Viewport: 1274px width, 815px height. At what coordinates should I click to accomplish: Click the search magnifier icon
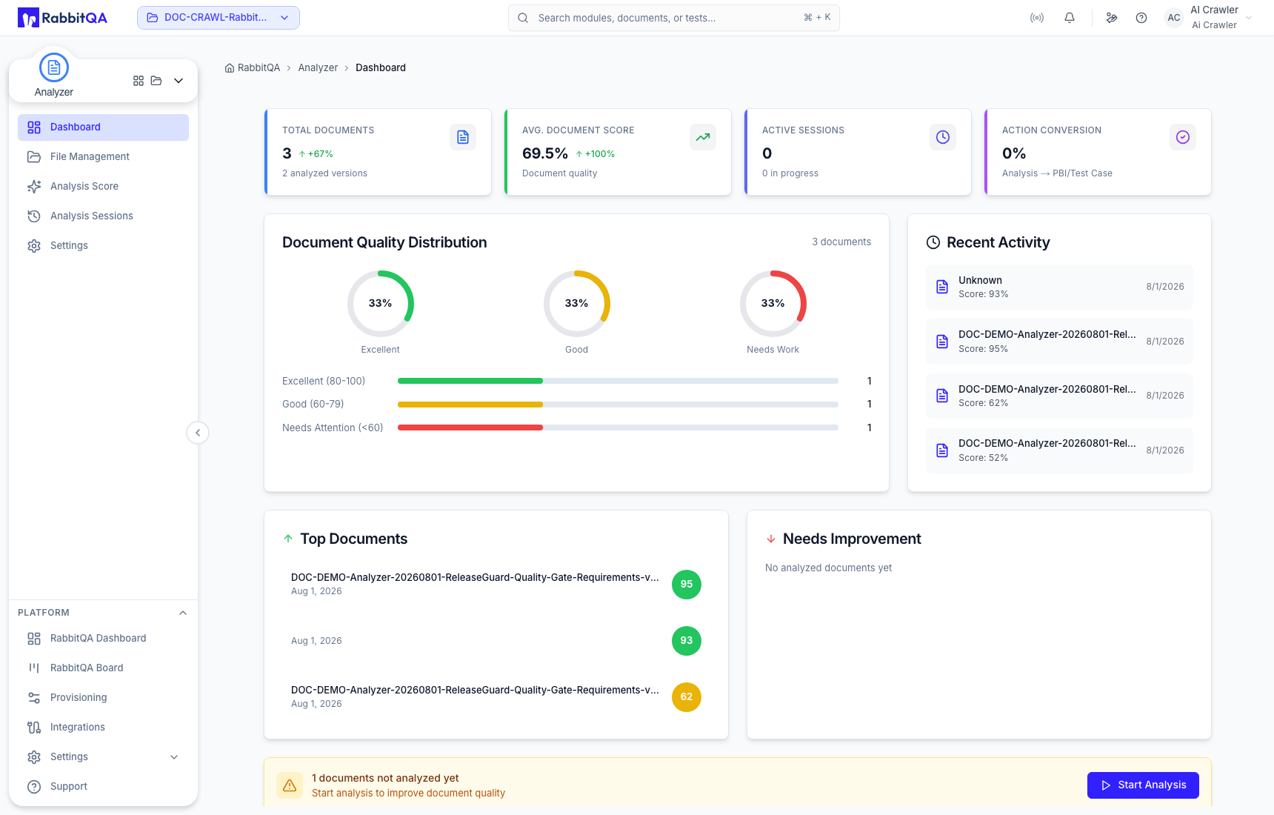tap(523, 18)
